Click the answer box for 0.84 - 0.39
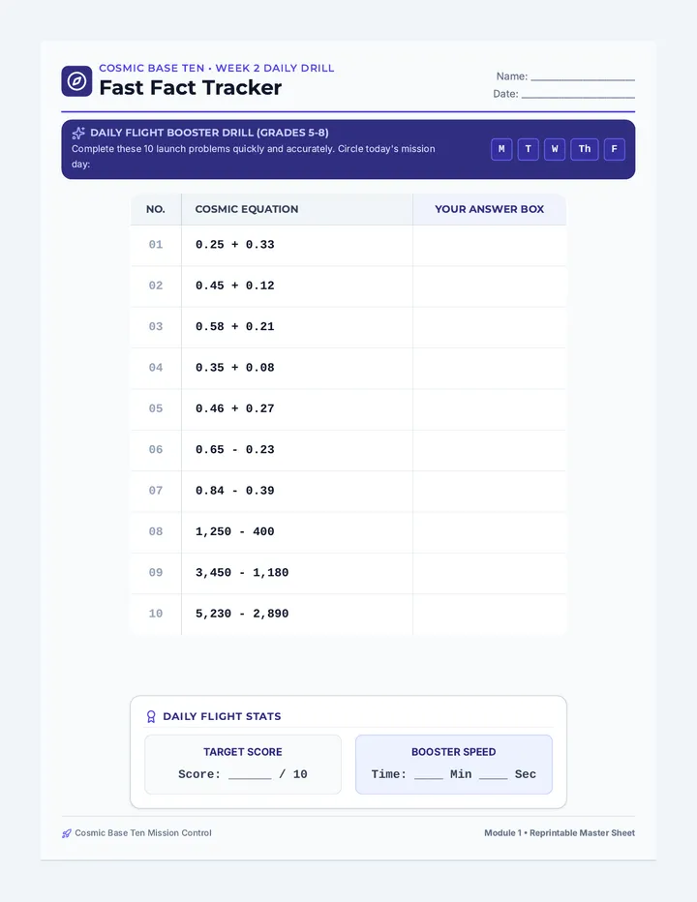This screenshot has height=902, width=697. click(489, 492)
